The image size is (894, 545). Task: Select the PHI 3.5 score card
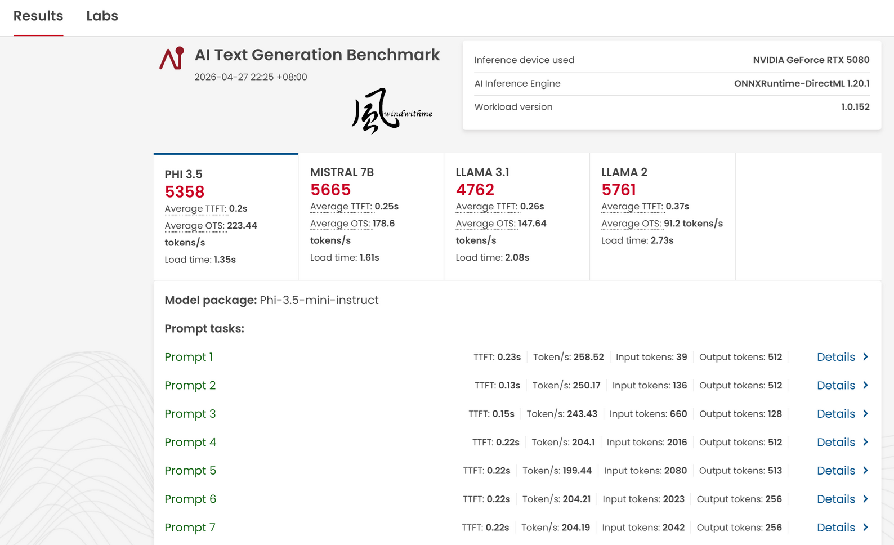[x=226, y=216]
